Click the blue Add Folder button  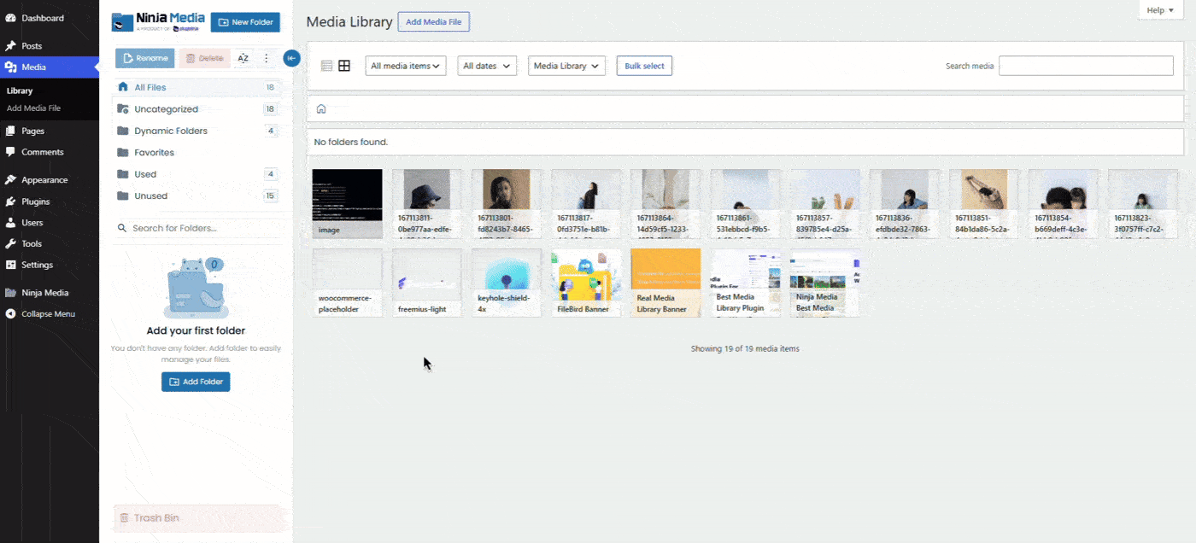click(196, 382)
